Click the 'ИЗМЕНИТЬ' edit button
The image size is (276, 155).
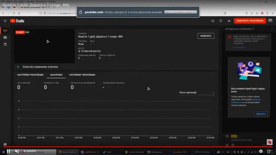pos(206,36)
